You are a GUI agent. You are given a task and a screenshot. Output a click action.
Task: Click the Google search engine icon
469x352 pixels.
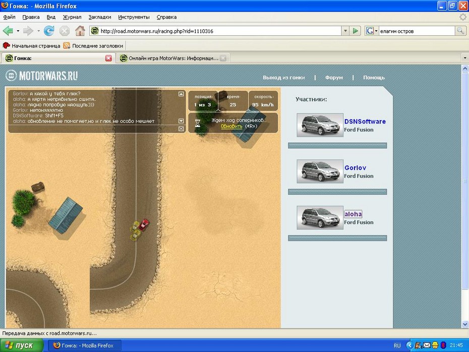click(370, 31)
